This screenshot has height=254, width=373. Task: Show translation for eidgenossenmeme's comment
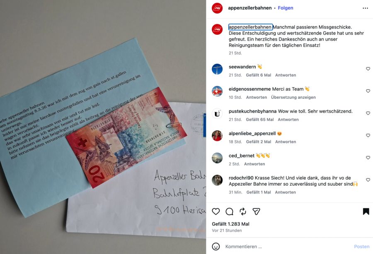click(293, 97)
